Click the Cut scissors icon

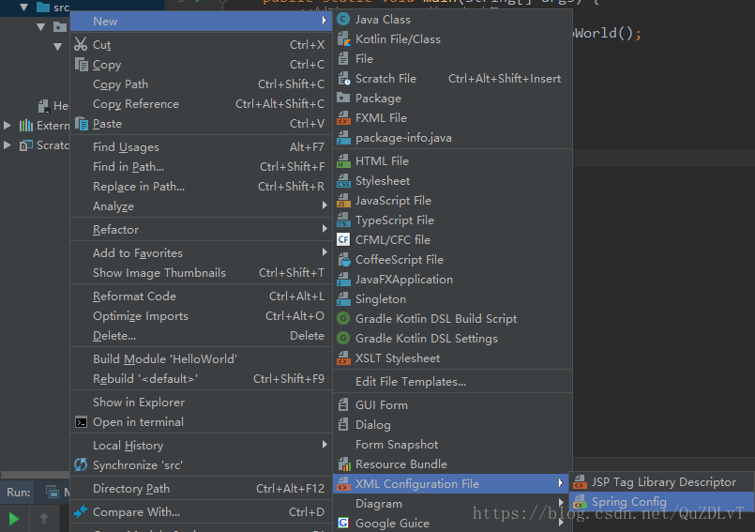81,44
